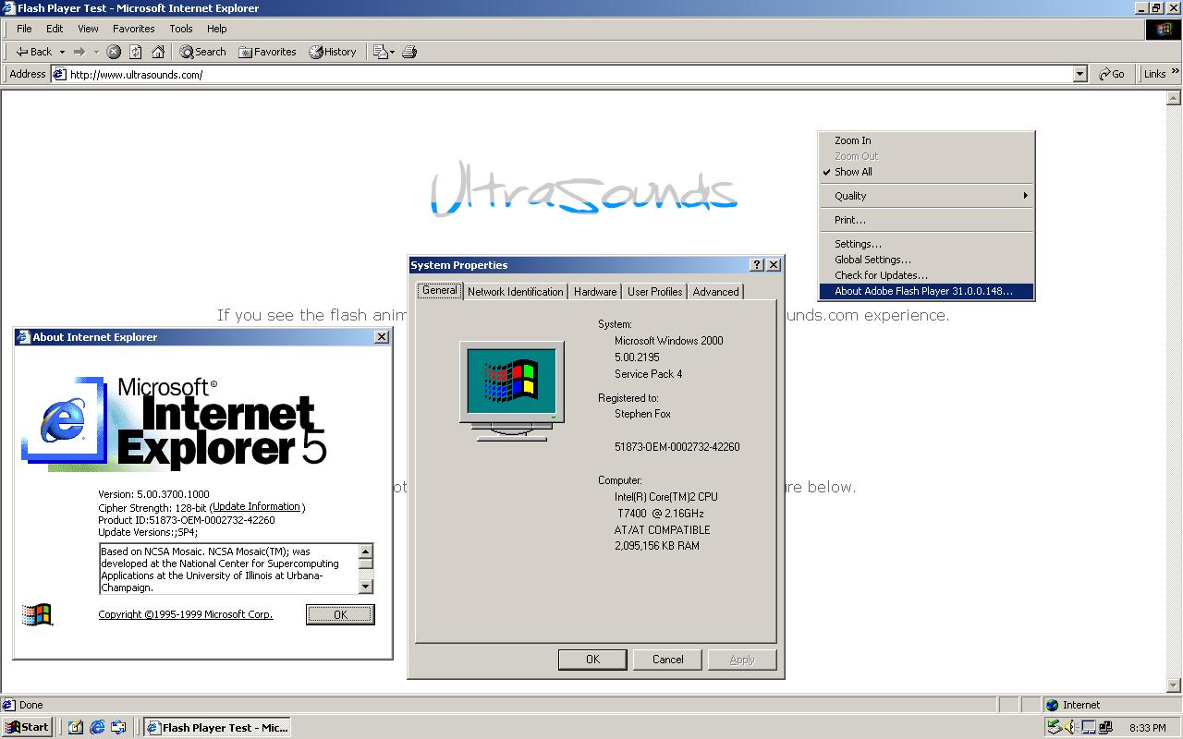Viewport: 1183px width, 739px height.
Task: Close the About Internet Explorer dialog
Action: (x=382, y=337)
